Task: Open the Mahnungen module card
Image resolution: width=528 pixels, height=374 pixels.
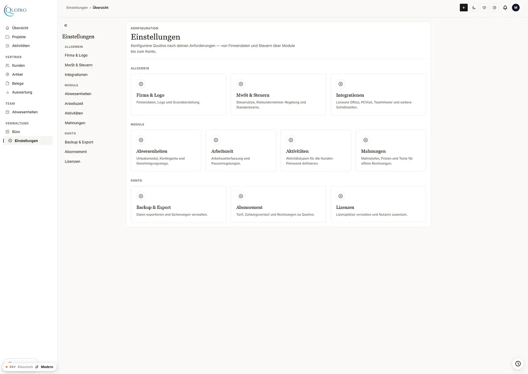Action: 391,150
